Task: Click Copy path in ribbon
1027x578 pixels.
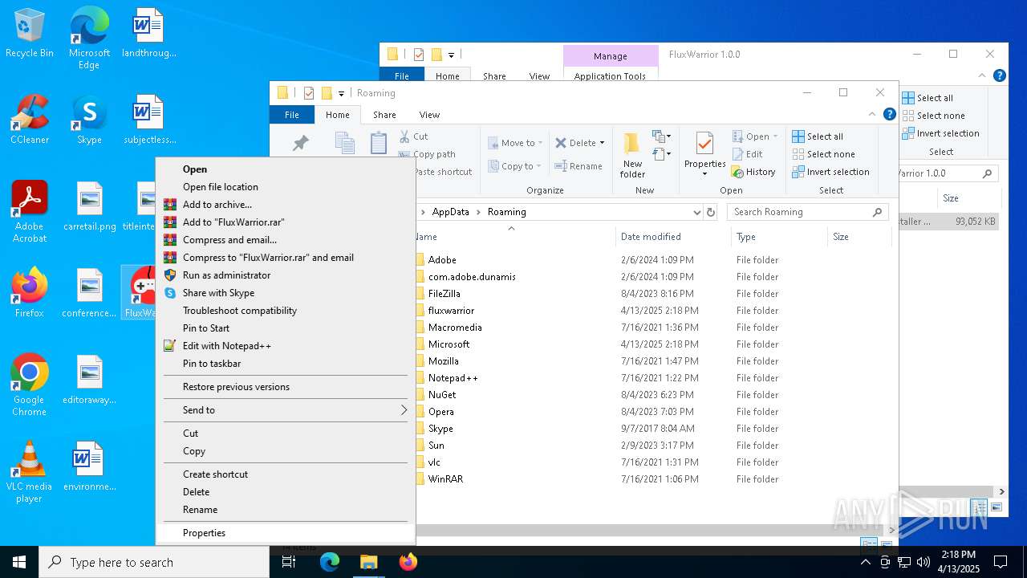Action: 428,154
